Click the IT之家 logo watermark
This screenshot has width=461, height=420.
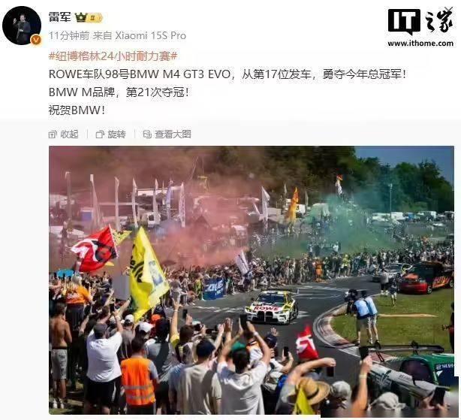(420, 20)
